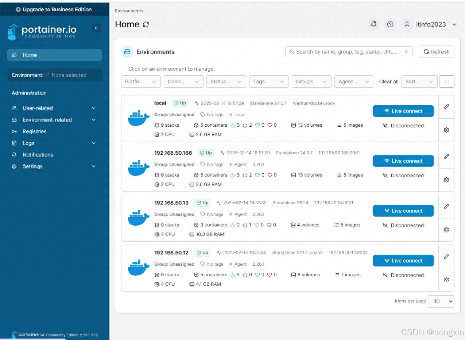Image resolution: width=465 pixels, height=340 pixels.
Task: Open settings gear for 192.168.50.12 environment
Action: (x=446, y=280)
